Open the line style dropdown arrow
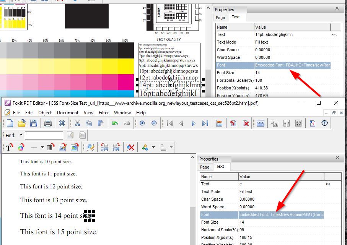347x245 pixels. [x=42, y=147]
